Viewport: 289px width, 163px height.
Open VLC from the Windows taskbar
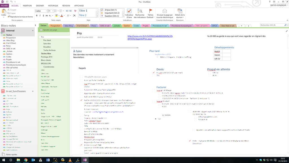click(70, 160)
